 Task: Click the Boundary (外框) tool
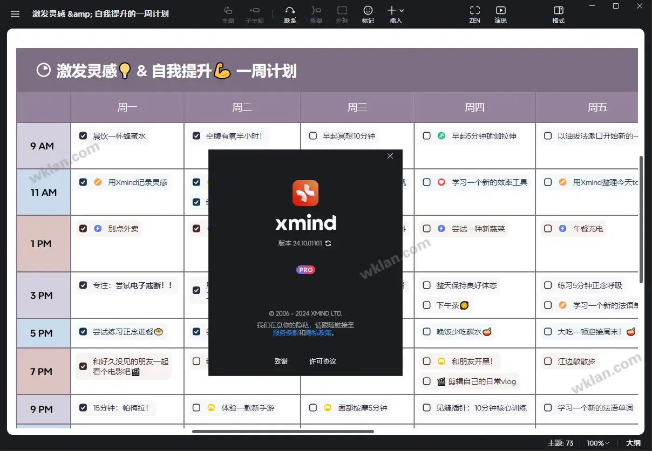(x=342, y=15)
